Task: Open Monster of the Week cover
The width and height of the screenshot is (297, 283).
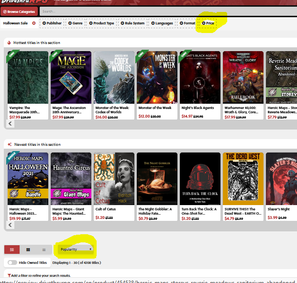Action: point(157,77)
